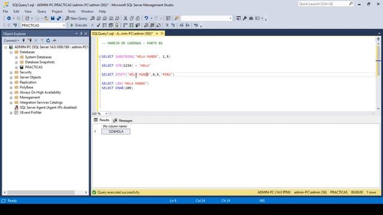Comment out the selected lines icon
Image resolution: width=383 pixels, height=215 pixels.
pos(167,25)
